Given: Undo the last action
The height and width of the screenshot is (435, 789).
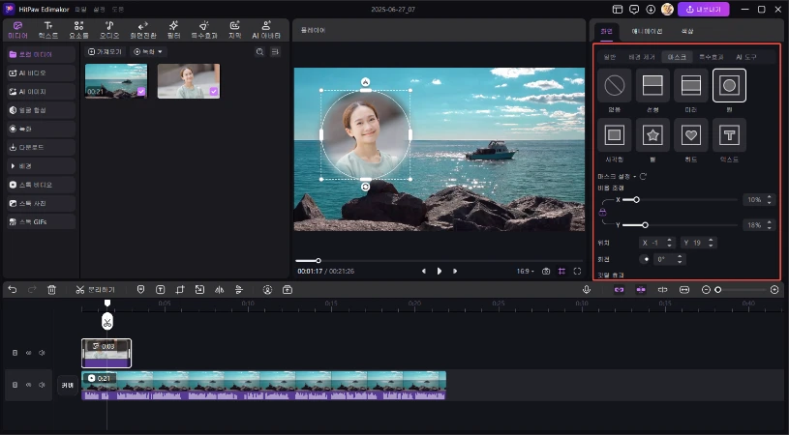Looking at the screenshot, I should click(13, 290).
